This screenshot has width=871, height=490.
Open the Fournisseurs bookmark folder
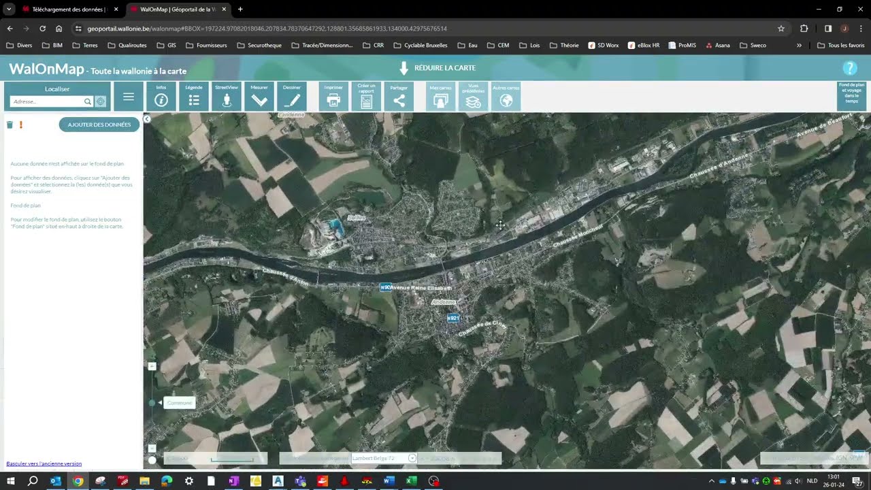(x=206, y=46)
